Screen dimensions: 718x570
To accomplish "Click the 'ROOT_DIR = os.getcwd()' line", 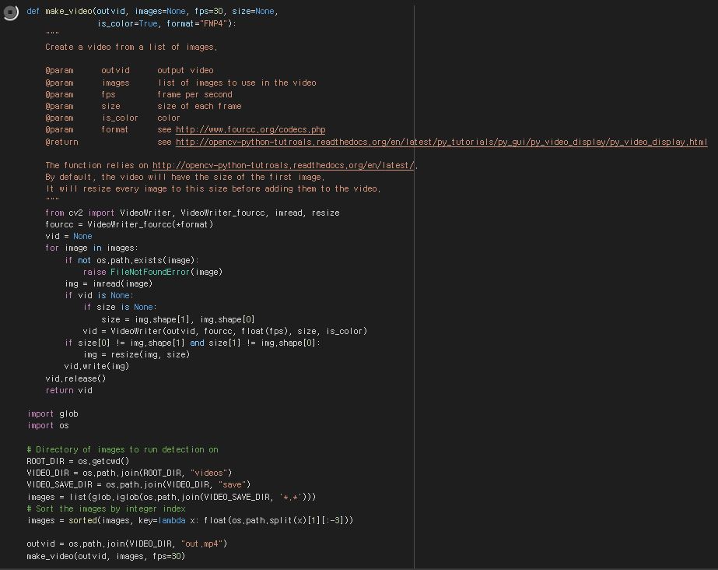I will 78,462.
